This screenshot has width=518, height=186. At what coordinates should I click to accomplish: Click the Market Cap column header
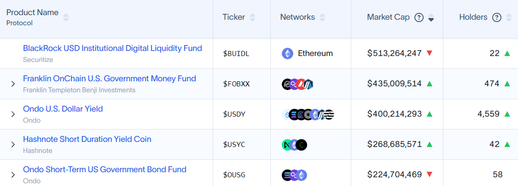tap(388, 17)
